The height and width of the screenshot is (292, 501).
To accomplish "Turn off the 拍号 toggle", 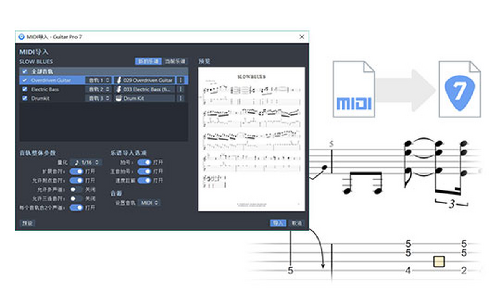I will 144,162.
